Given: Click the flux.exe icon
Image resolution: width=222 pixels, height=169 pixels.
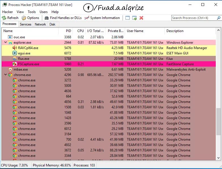Looking at the screenshot, I should 15,58.
